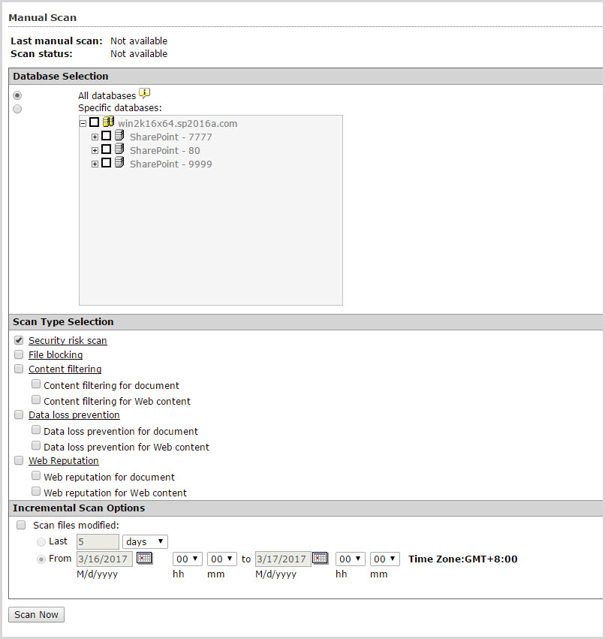Click the SharePoint - 7777 database icon
The width and height of the screenshot is (605, 639).
point(119,137)
